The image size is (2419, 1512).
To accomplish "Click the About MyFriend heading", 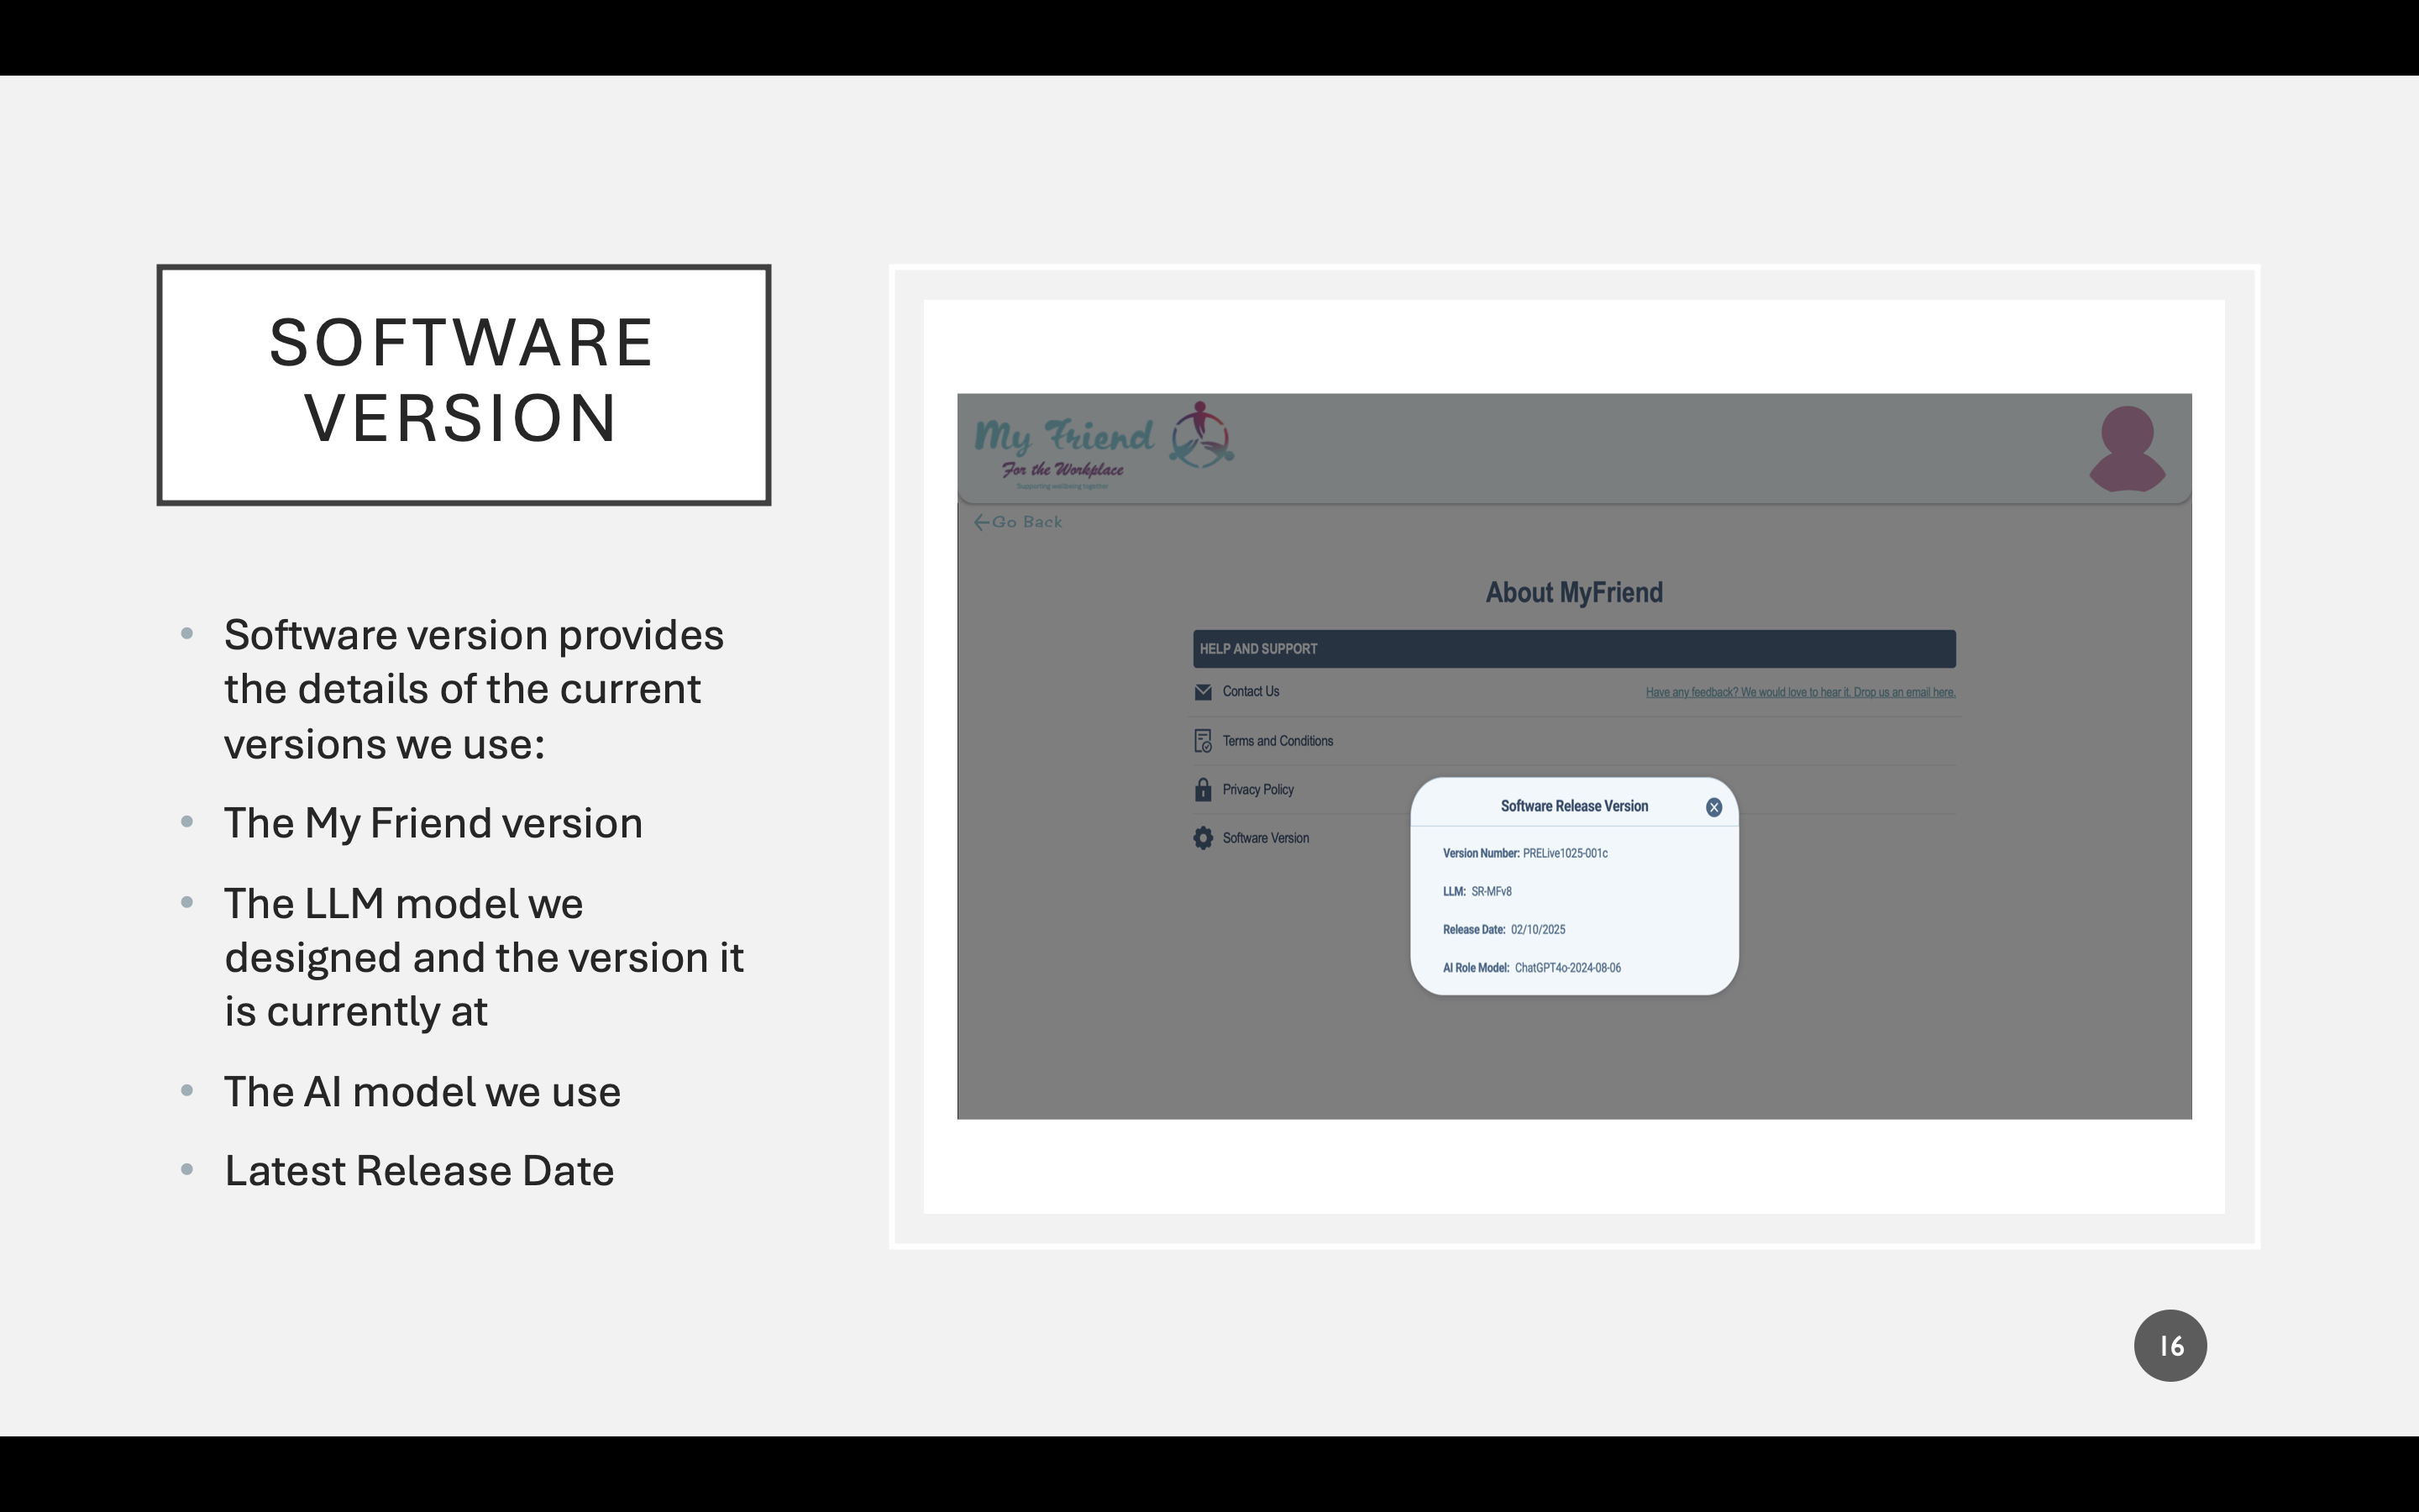I will click(1573, 593).
